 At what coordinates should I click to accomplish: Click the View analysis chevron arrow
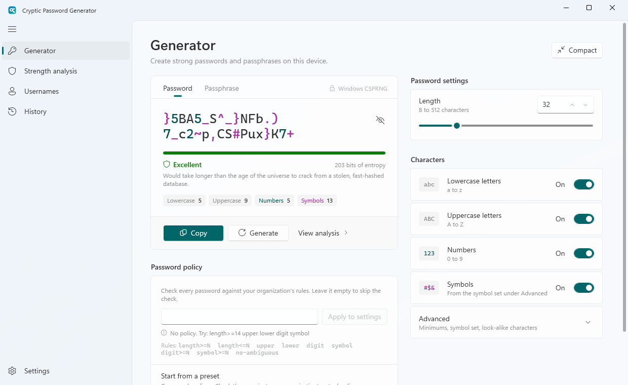(x=346, y=233)
